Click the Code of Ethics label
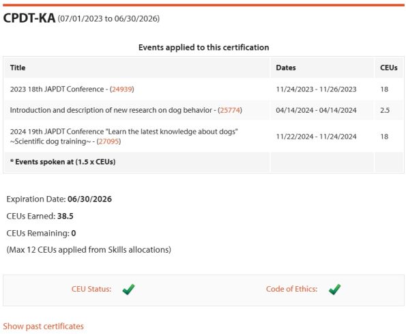The image size is (406, 334). (x=291, y=289)
